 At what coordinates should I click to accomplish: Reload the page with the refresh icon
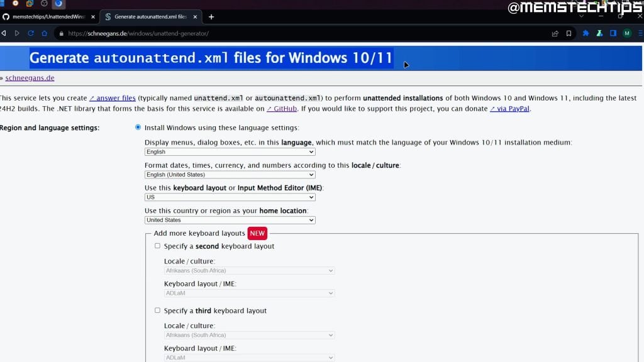[31, 33]
